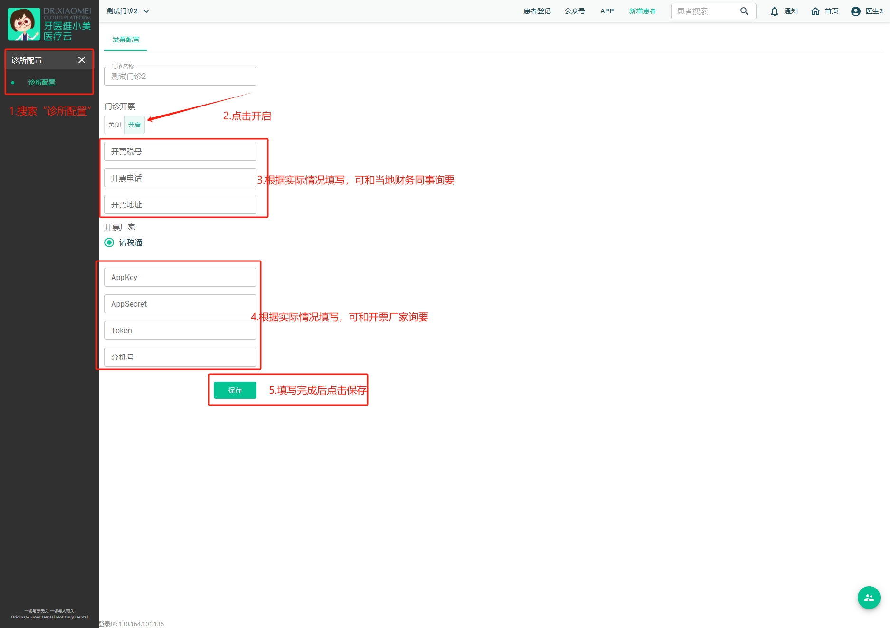
Task: Open 诊所配置 in the sidebar menu
Action: pos(42,82)
